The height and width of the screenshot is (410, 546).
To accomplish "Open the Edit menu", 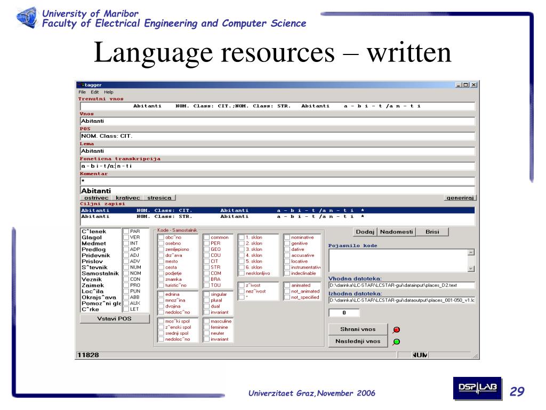I will [95, 92].
